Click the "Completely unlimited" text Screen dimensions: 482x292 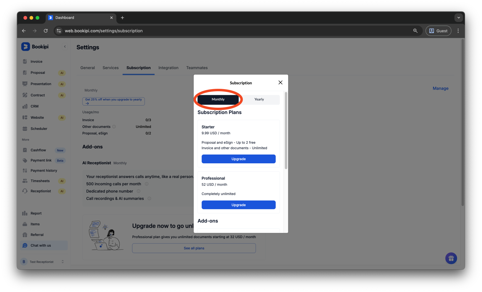click(218, 194)
